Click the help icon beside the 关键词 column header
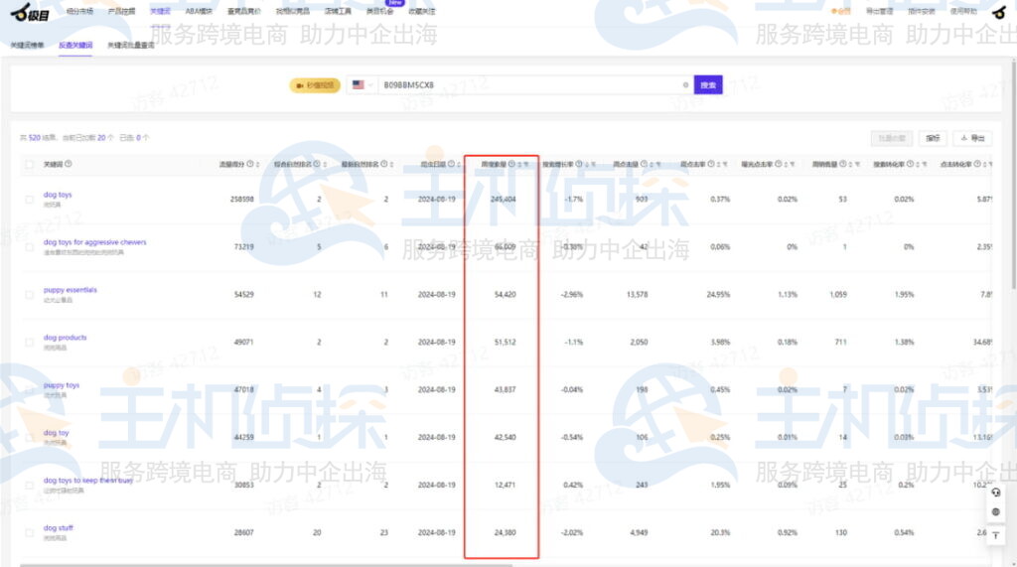This screenshot has height=567, width=1017. [69, 164]
